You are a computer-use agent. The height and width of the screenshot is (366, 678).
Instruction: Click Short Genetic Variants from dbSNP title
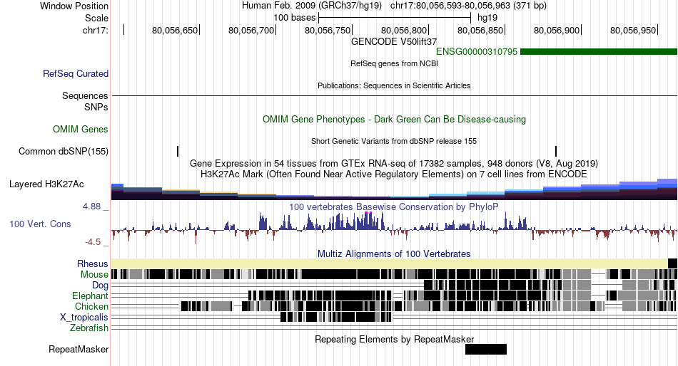click(x=394, y=141)
